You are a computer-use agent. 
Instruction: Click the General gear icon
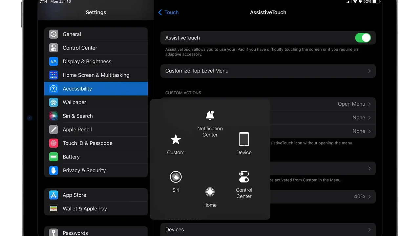coord(53,34)
